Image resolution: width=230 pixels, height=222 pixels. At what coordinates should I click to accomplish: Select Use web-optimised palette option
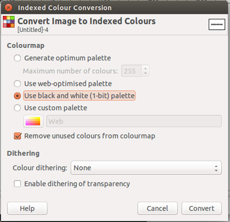tap(17, 84)
